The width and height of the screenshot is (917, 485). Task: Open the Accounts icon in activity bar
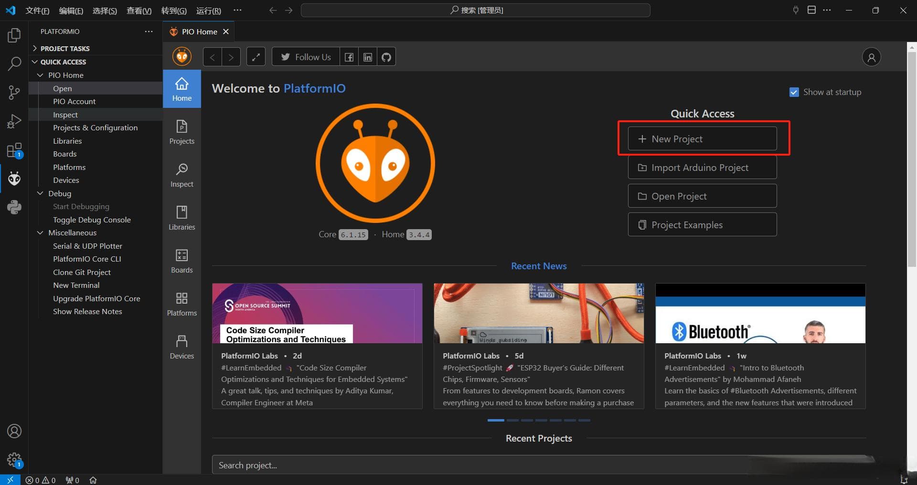[x=14, y=431]
